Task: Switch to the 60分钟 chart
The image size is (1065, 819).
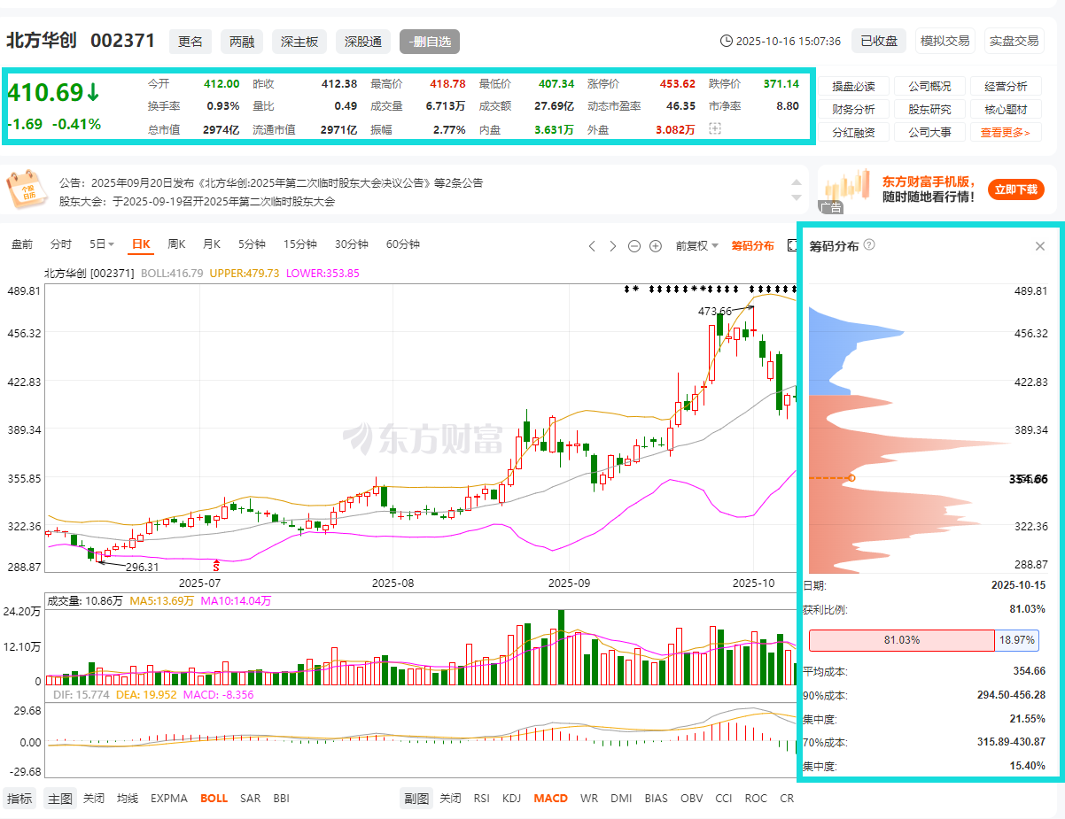Action: click(x=403, y=244)
